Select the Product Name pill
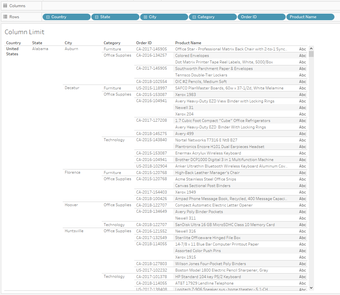The image size is (340, 295). point(310,17)
